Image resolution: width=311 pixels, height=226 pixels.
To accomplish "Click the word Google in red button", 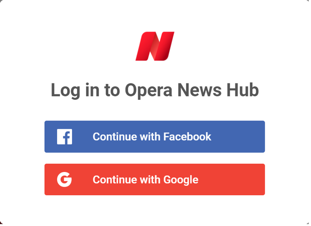I will 181,180.
